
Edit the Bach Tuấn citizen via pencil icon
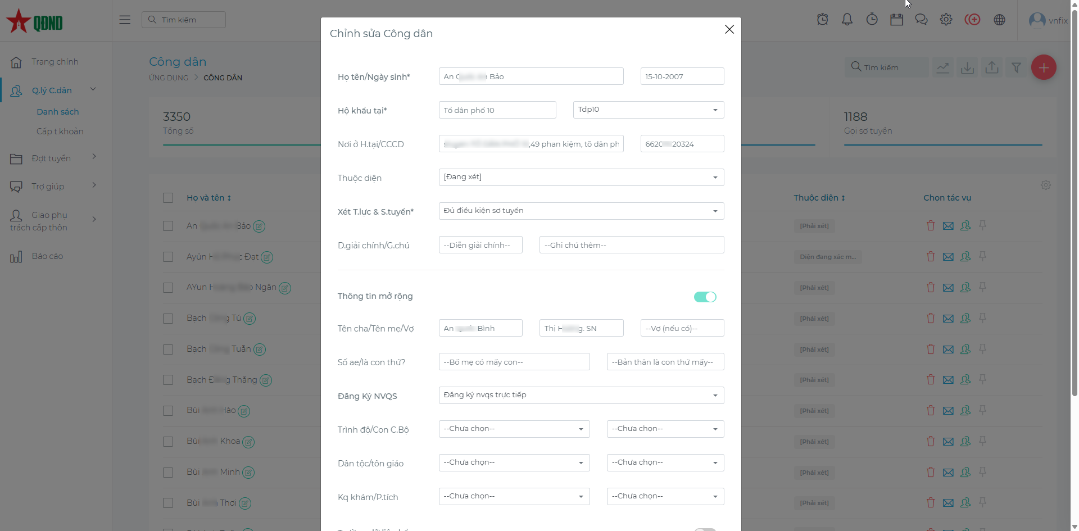259,350
